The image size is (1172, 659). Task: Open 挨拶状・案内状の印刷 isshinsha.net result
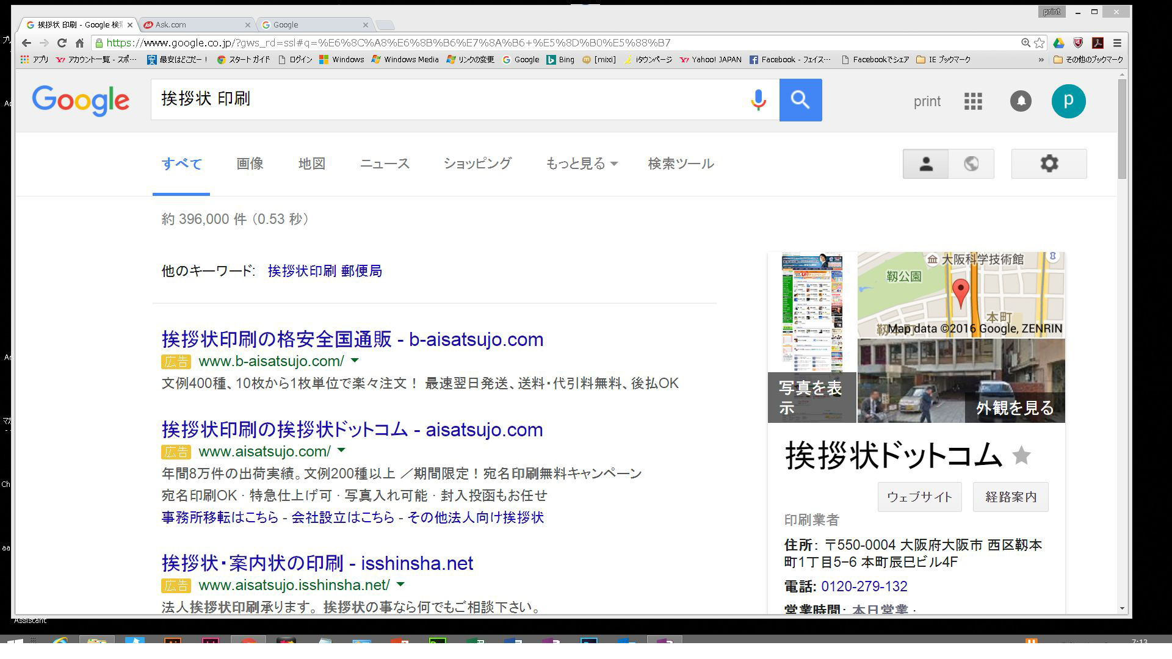pos(317,563)
